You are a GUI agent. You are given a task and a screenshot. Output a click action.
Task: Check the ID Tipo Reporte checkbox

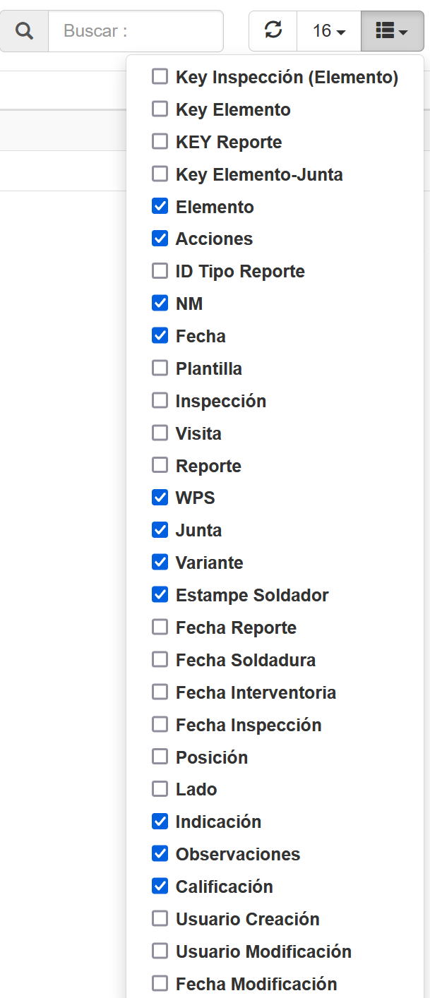tap(160, 271)
